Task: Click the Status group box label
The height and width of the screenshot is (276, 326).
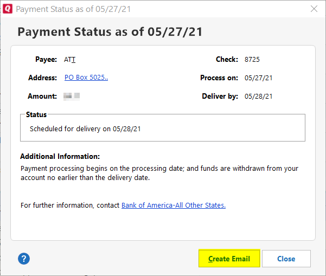Action: pyautogui.click(x=36, y=114)
